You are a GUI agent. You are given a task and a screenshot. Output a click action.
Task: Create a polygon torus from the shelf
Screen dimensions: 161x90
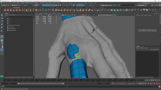[17, 10]
